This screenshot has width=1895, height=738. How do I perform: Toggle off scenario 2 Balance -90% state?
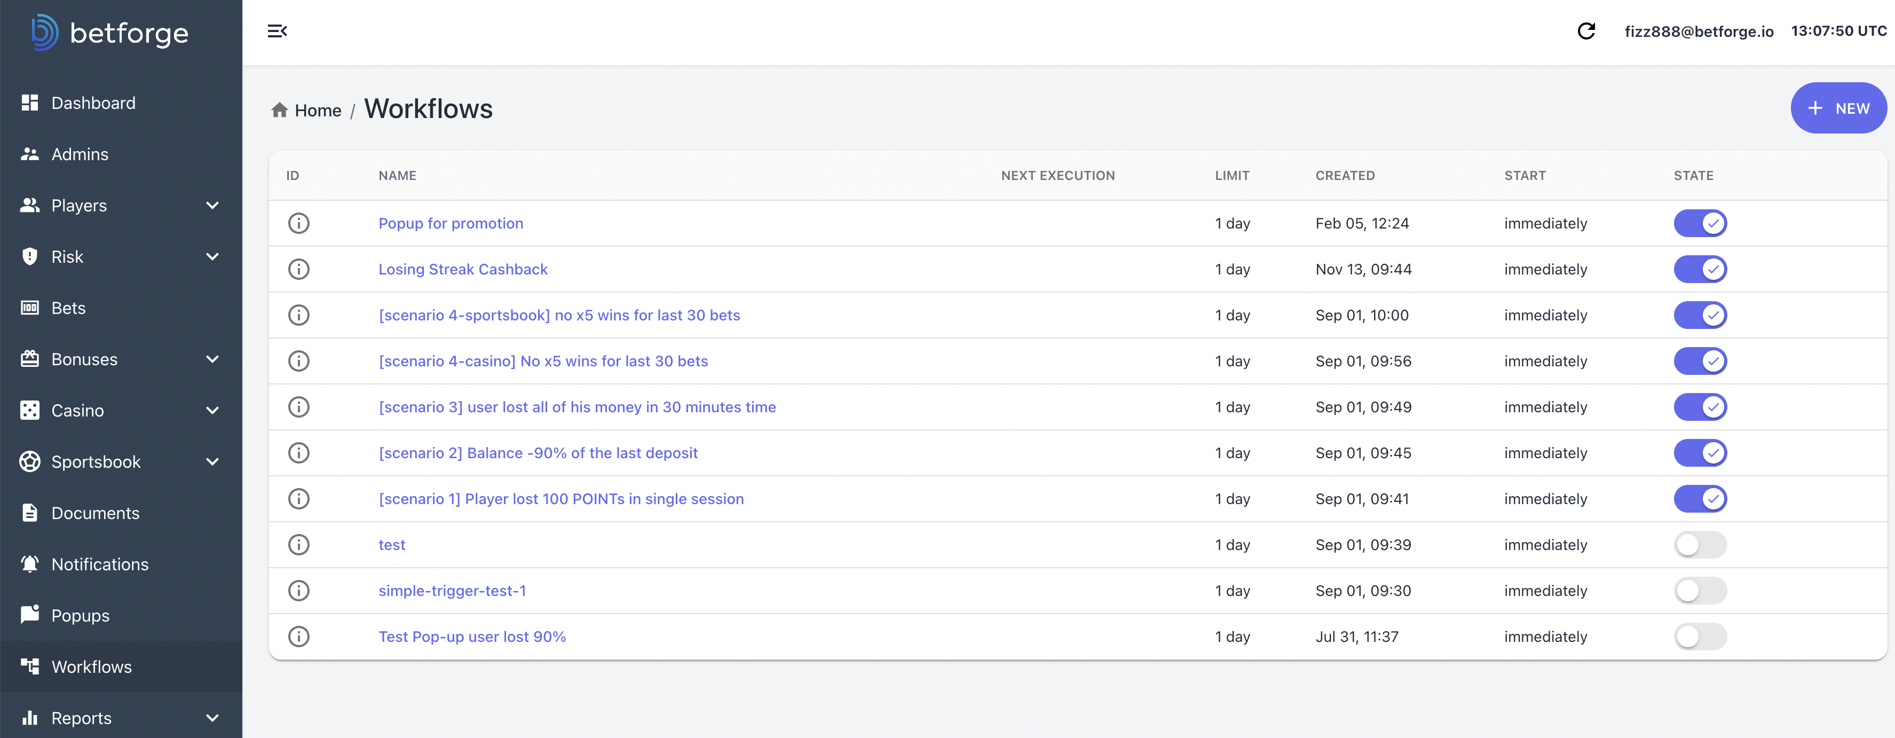coord(1700,453)
